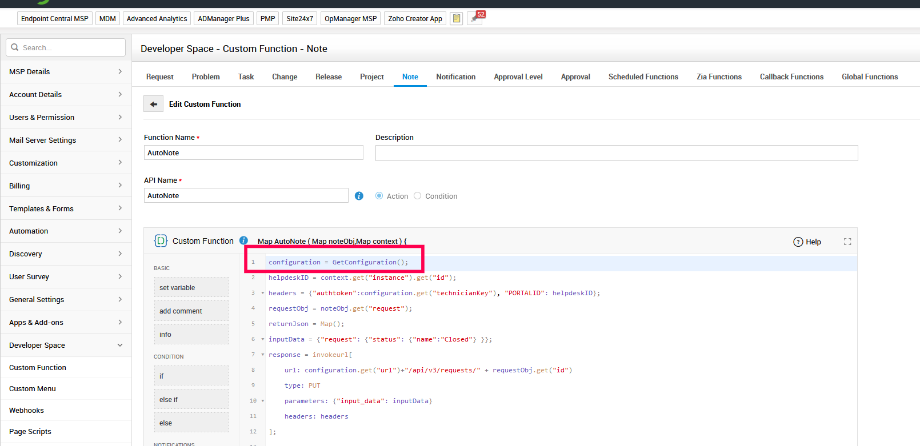Image resolution: width=920 pixels, height=446 pixels.
Task: Click the info icon next to API Name
Action: click(359, 196)
